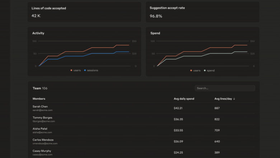The width and height of the screenshot is (280, 158).
Task: Click aisha@acme.com email
Action: coord(42,133)
